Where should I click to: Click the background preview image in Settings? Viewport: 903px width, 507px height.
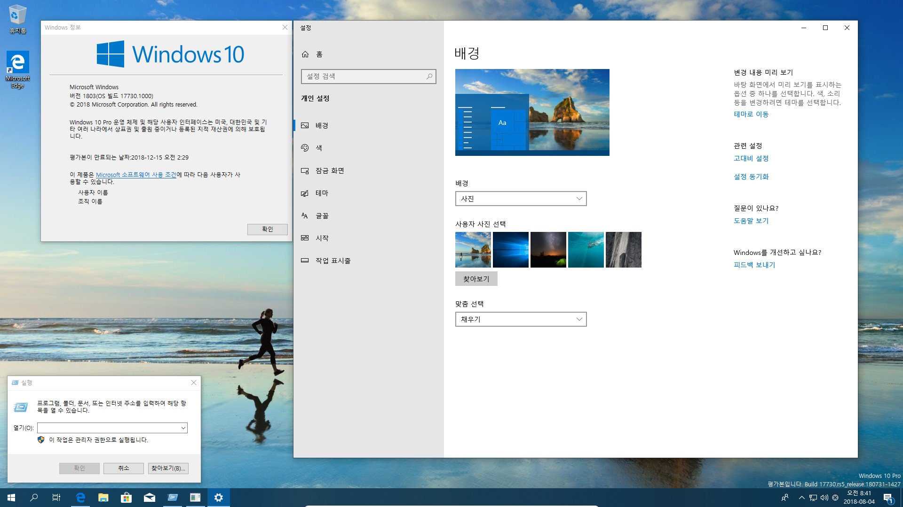pos(532,112)
